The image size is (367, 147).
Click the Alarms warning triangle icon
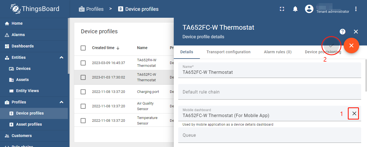pos(7,35)
